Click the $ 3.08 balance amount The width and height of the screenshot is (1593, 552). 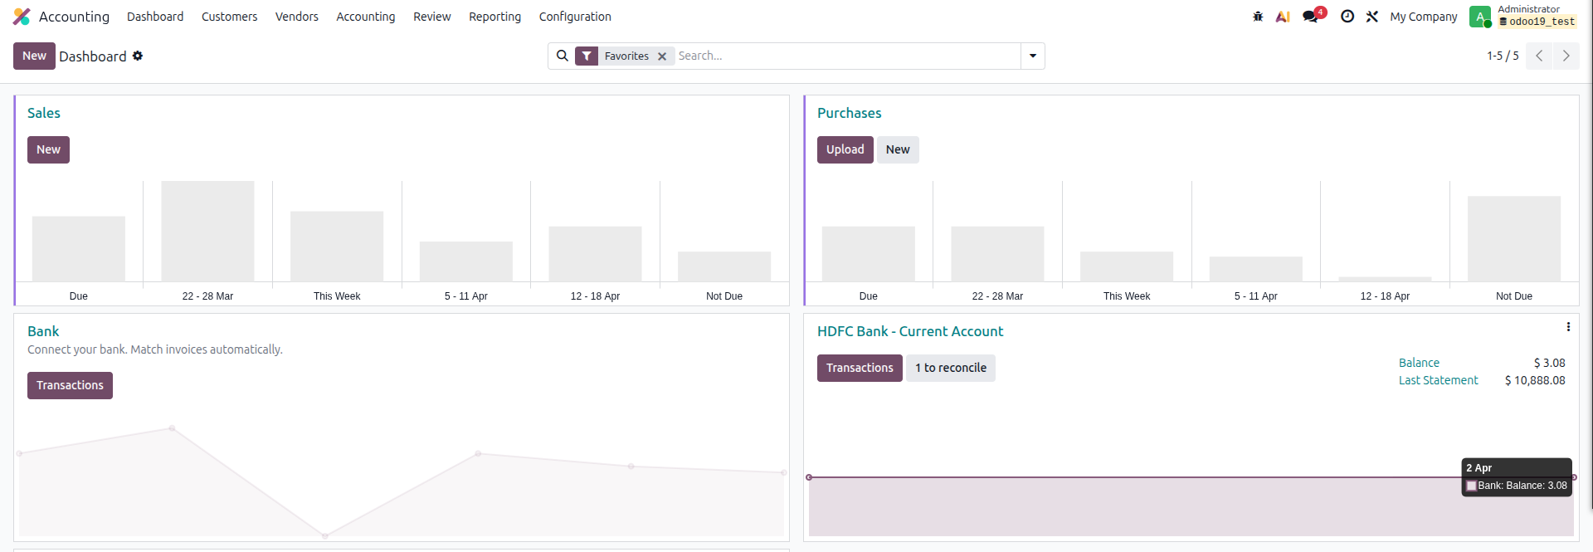(x=1549, y=363)
